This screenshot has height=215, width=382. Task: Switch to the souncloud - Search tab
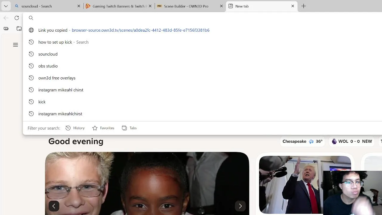[47, 6]
